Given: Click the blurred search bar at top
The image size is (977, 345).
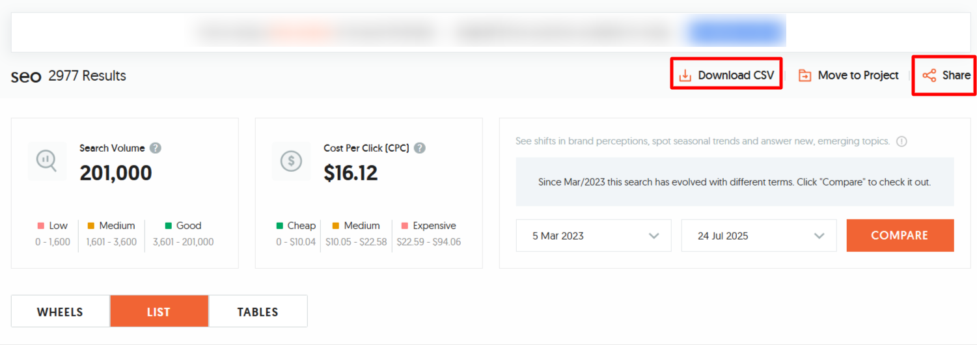Looking at the screenshot, I should 493,33.
